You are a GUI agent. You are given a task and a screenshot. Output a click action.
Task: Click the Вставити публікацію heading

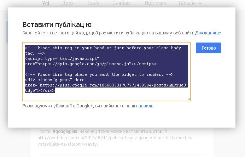[57, 24]
